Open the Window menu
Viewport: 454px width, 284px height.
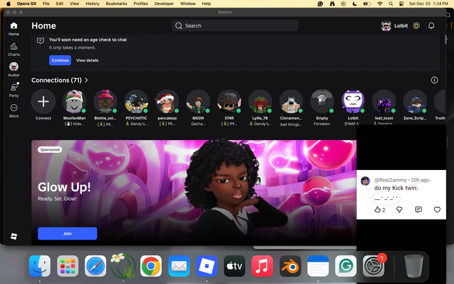coord(188,4)
